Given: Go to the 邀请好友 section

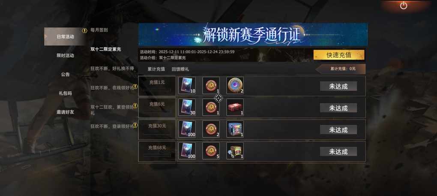Looking at the screenshot, I should (x=66, y=112).
